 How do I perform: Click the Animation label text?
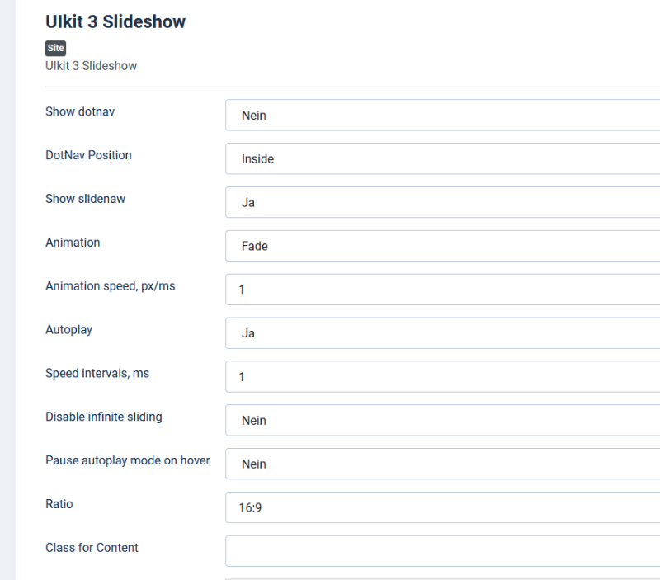coord(73,243)
